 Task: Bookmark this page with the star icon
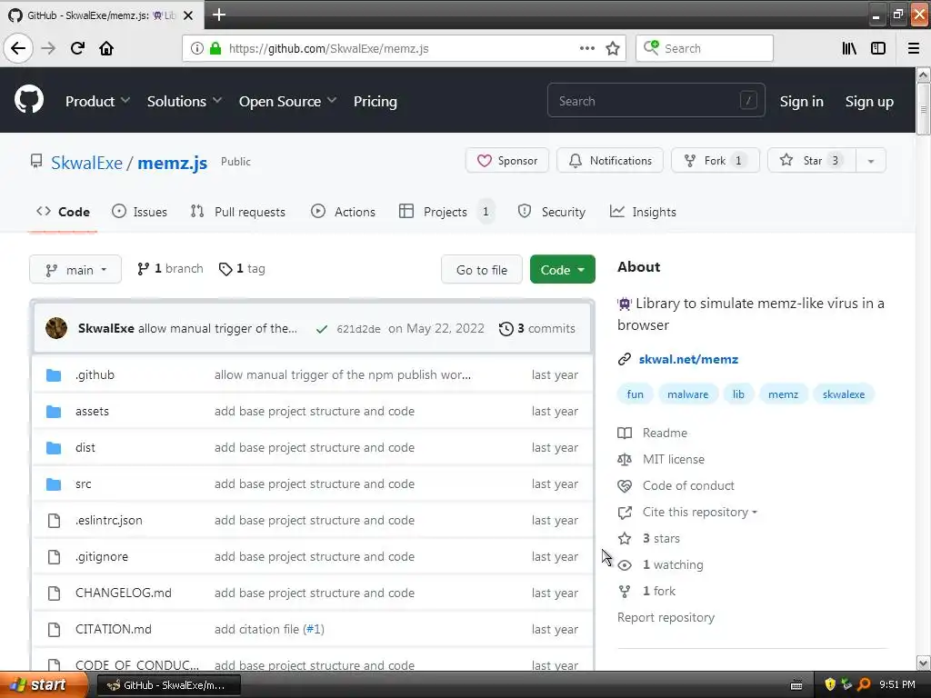613,49
